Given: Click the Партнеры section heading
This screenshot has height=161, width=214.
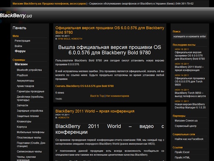Looking at the screenshot, I should coord(179,116).
